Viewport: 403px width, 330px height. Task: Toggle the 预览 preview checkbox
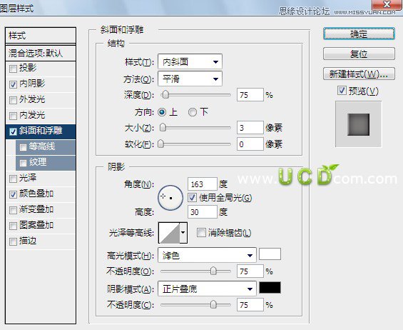[342, 90]
